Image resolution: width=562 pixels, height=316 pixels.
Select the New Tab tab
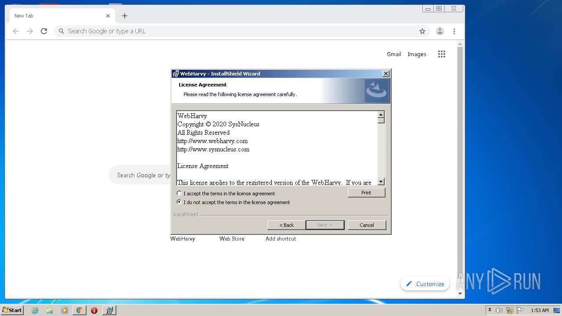coord(62,16)
